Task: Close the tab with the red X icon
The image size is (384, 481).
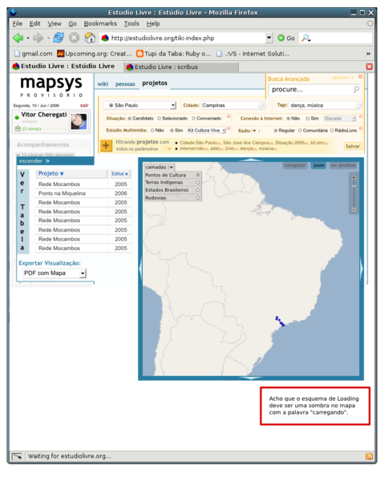Action: coord(370,67)
